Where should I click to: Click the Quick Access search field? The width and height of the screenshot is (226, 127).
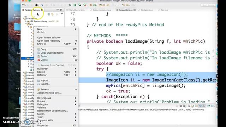coord(208,5)
